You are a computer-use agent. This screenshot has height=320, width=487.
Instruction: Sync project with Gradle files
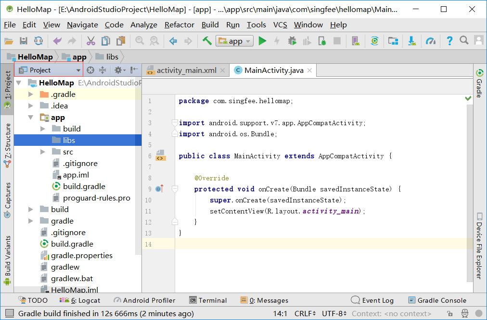pyautogui.click(x=374, y=41)
